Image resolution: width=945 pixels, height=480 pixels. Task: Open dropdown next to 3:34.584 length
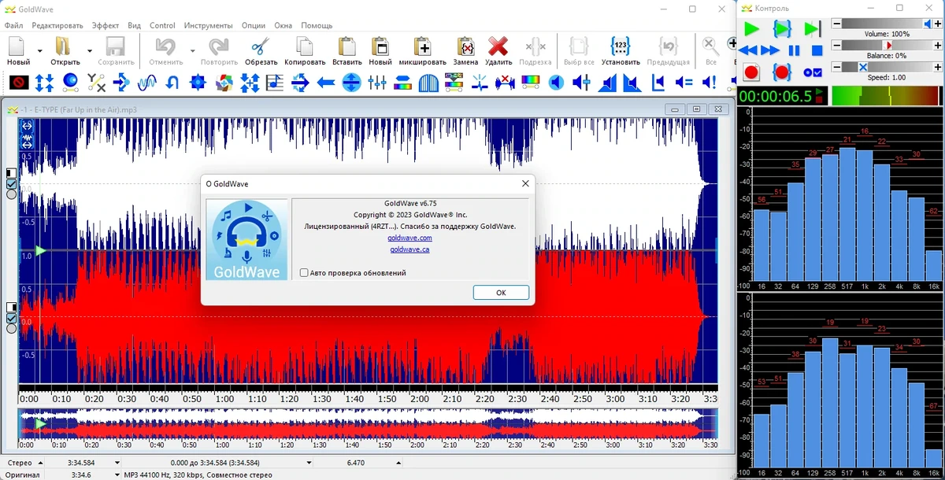coord(117,463)
